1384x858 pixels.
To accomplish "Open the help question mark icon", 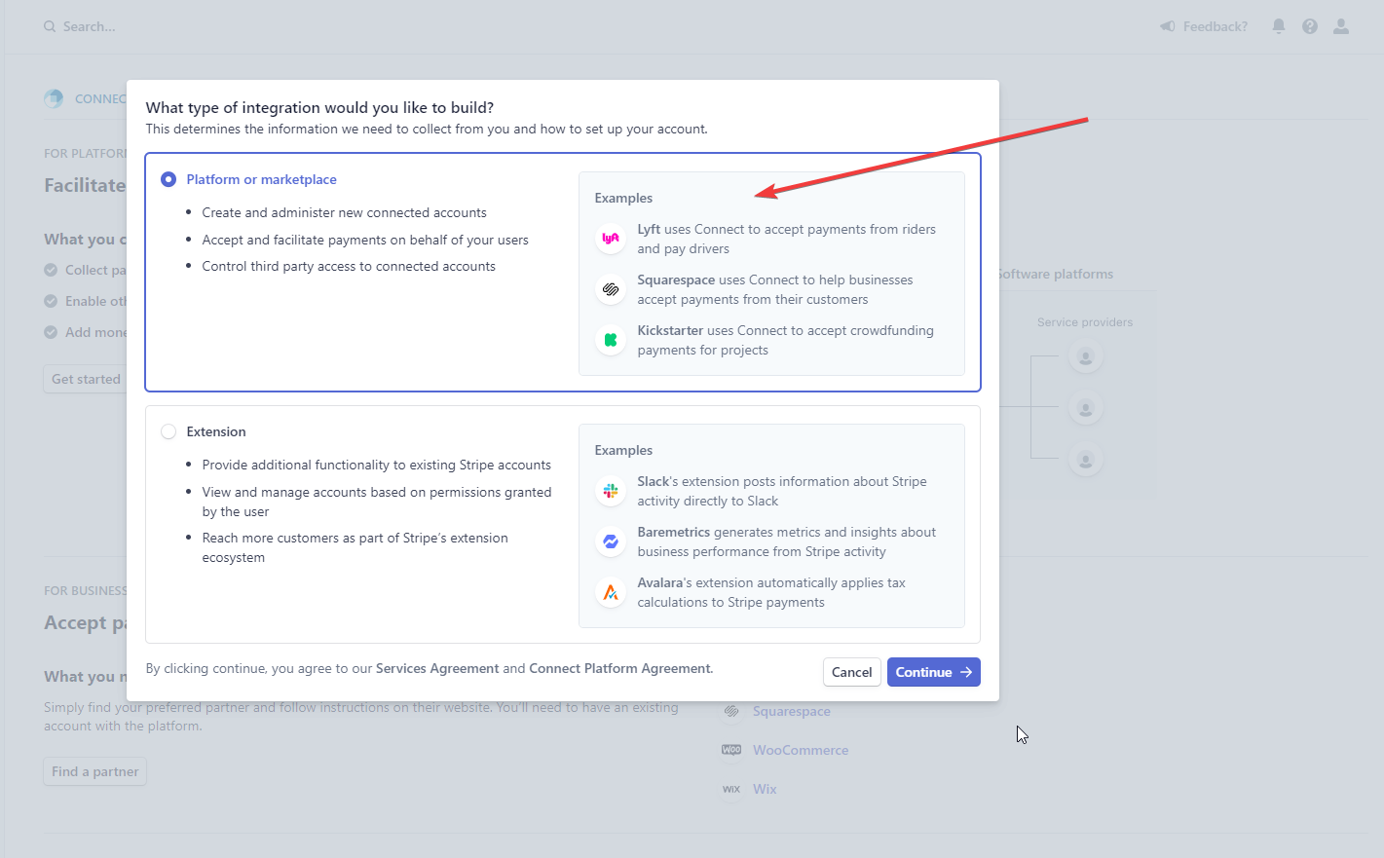I will [x=1310, y=26].
